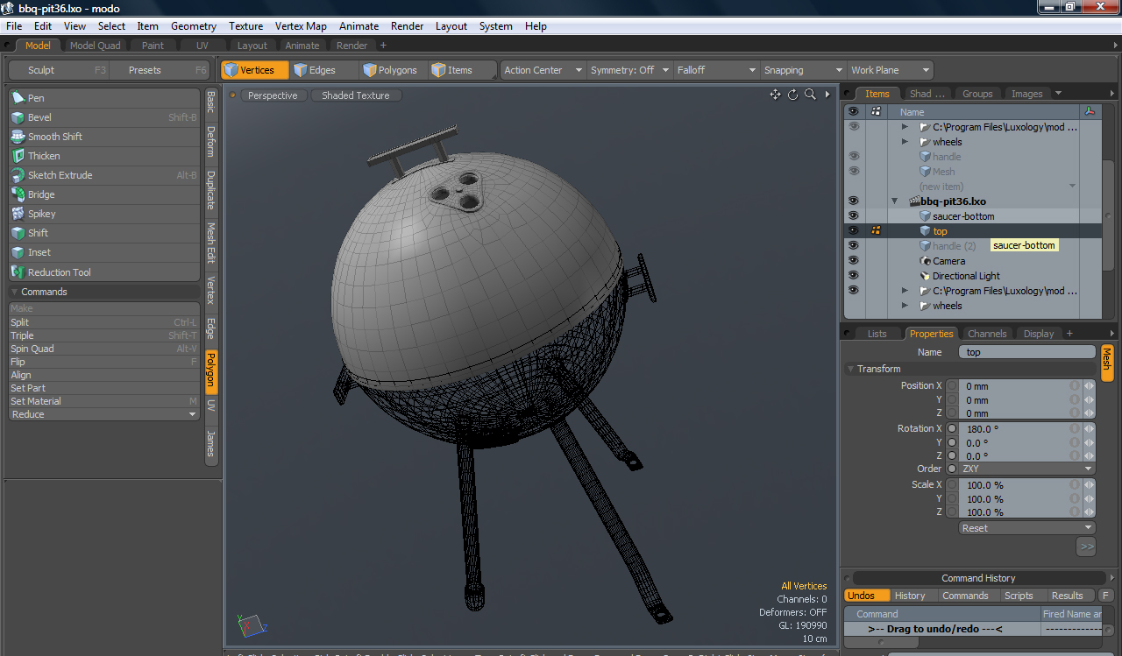Open the Action Center dropdown

click(543, 70)
